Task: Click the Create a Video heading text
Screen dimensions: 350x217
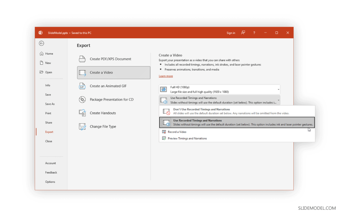Action: point(170,55)
